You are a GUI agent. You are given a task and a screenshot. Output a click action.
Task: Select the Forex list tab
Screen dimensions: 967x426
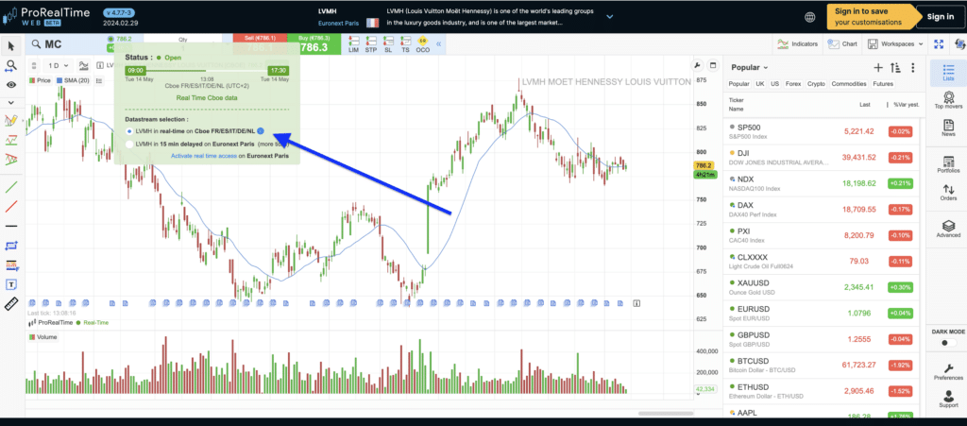[793, 84]
